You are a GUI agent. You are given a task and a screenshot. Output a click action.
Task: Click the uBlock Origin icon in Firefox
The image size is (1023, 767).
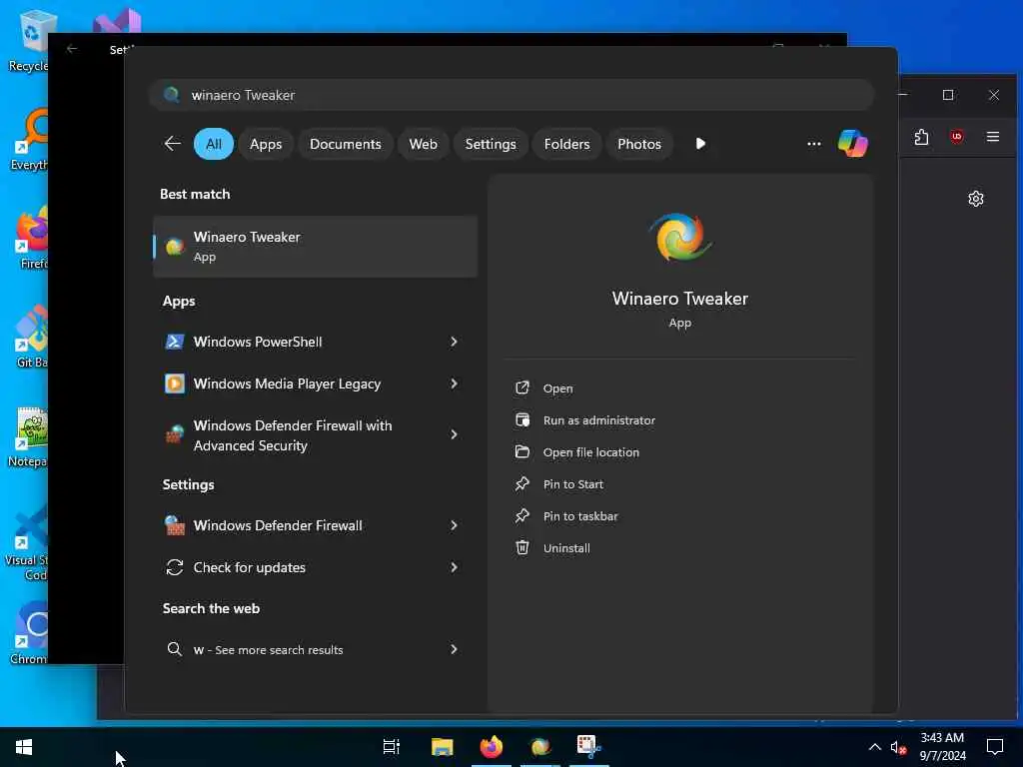(x=957, y=137)
